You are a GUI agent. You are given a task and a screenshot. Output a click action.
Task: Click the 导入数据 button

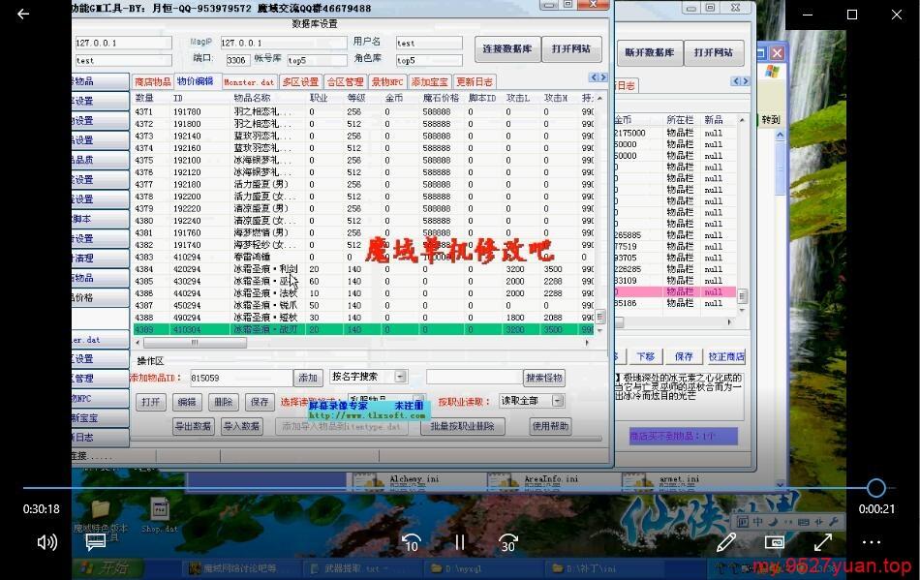pyautogui.click(x=241, y=426)
